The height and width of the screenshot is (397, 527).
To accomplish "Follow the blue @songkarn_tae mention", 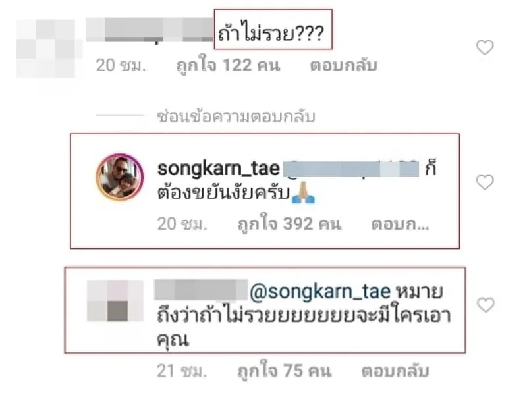I will click(320, 292).
